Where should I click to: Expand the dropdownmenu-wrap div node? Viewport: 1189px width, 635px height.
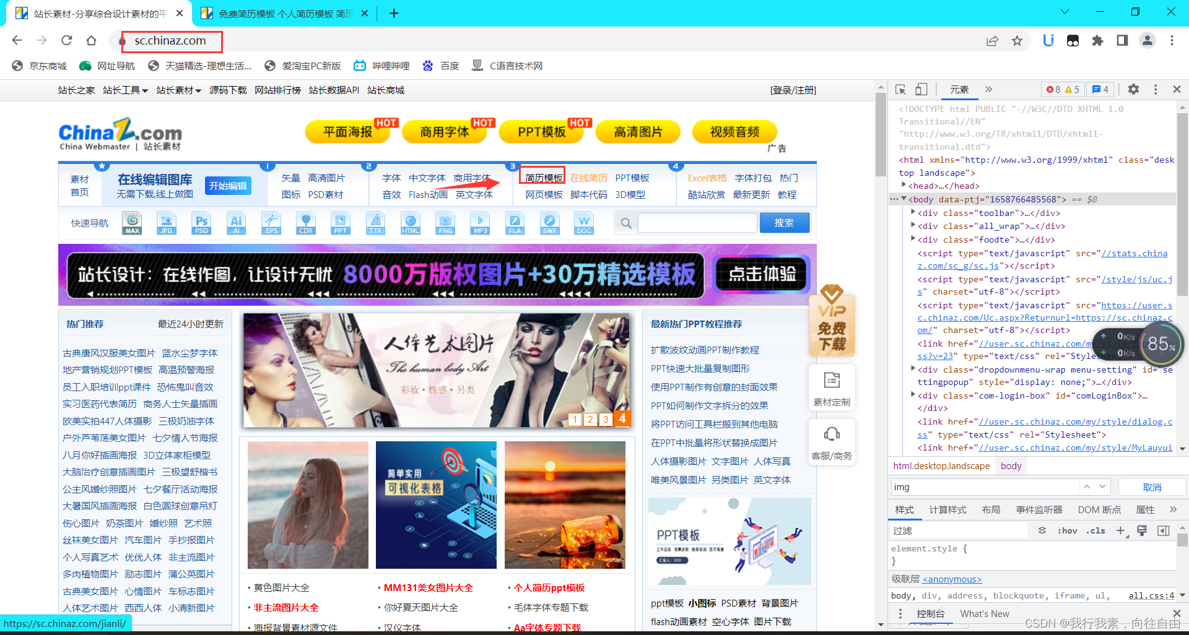(x=913, y=369)
